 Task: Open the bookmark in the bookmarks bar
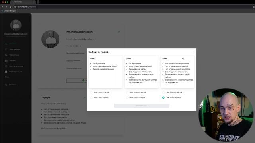pyautogui.click(x=9, y=11)
